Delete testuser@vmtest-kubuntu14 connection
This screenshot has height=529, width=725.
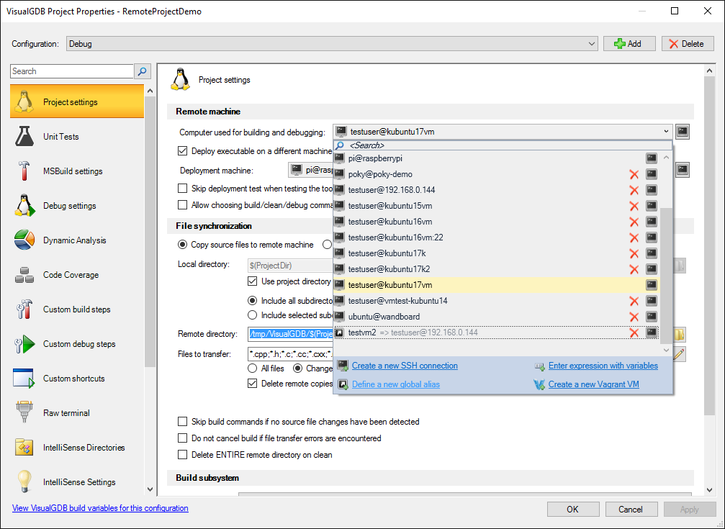pos(634,301)
